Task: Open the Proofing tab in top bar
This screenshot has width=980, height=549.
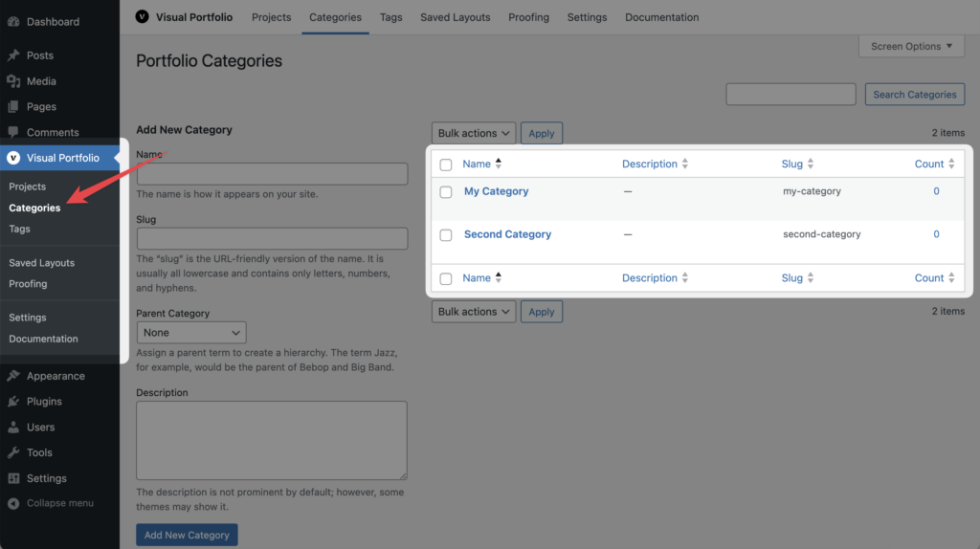Action: point(528,17)
